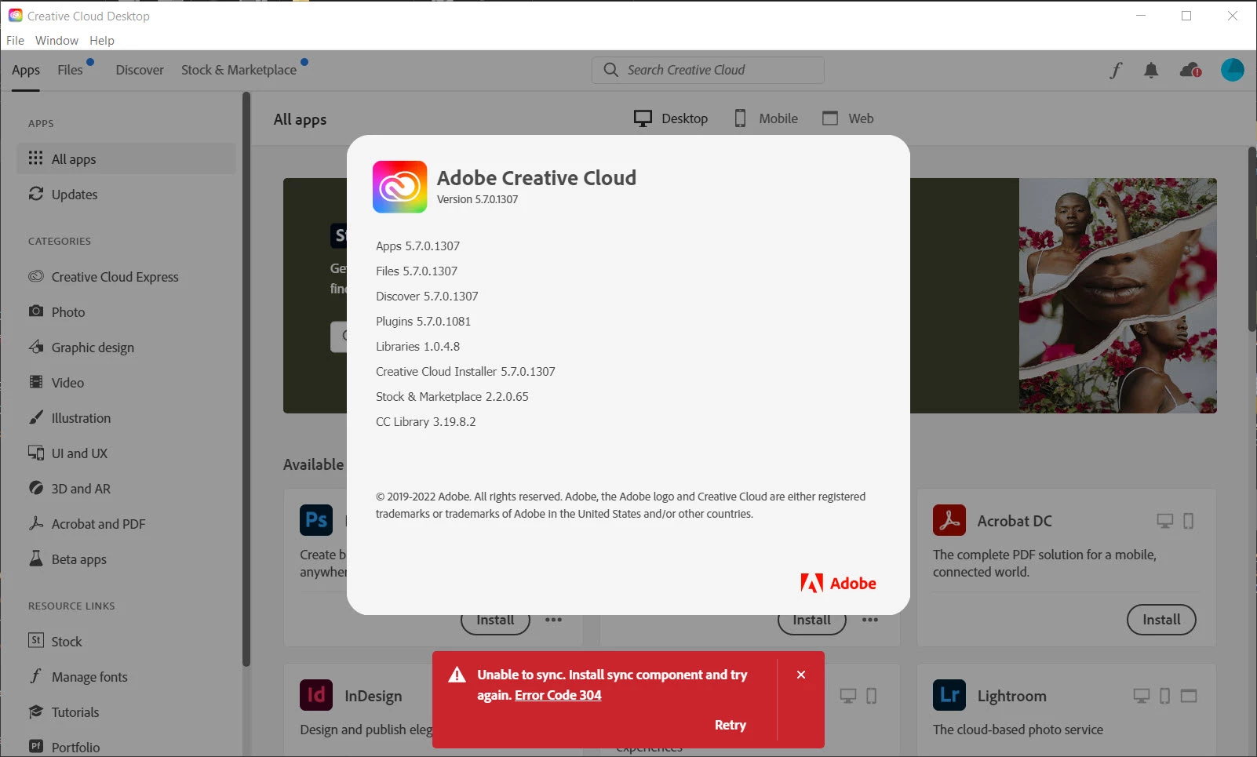Open the Window menu

[x=56, y=40]
